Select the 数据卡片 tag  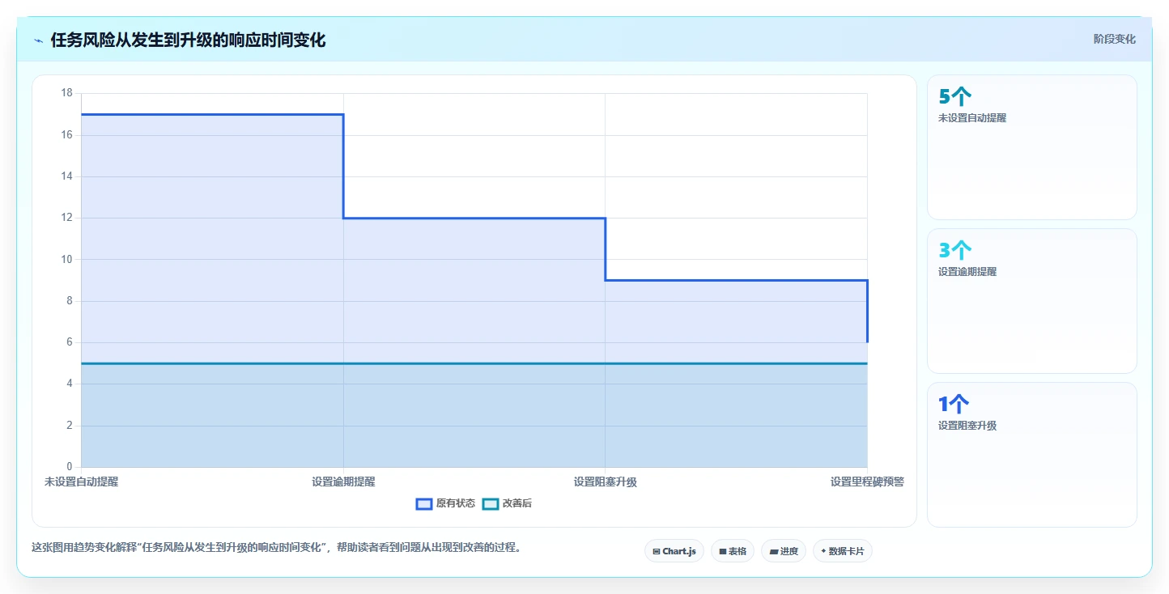(843, 551)
